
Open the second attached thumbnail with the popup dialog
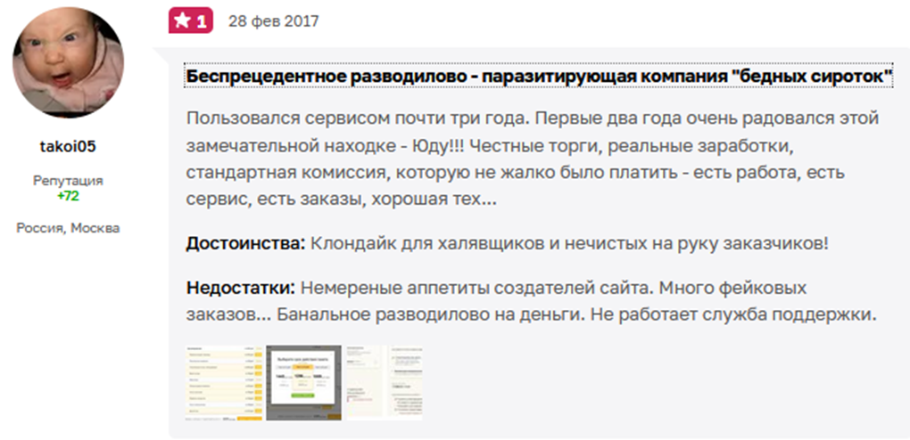(303, 383)
